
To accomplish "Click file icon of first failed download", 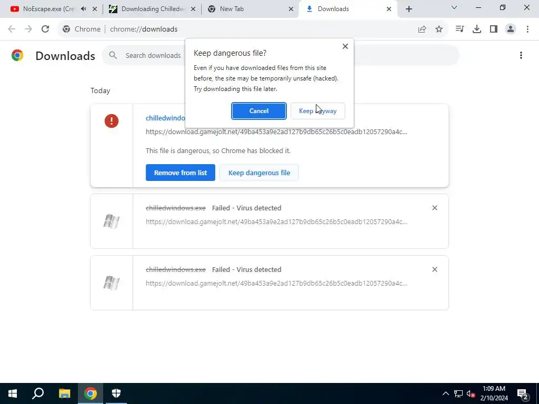I will click(x=112, y=221).
